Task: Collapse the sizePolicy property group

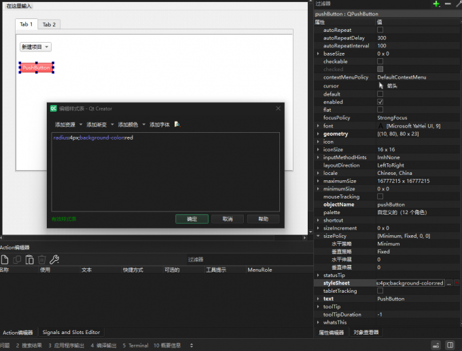Action: pos(318,236)
